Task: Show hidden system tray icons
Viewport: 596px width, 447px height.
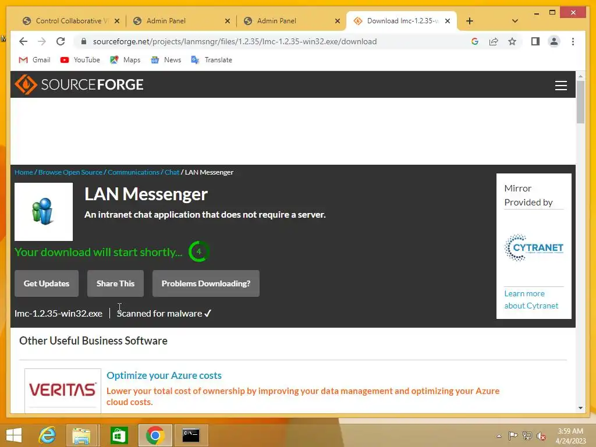Action: coord(499,436)
